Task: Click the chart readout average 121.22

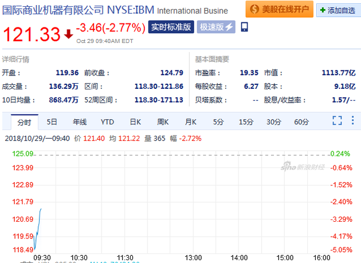Action: (129, 139)
